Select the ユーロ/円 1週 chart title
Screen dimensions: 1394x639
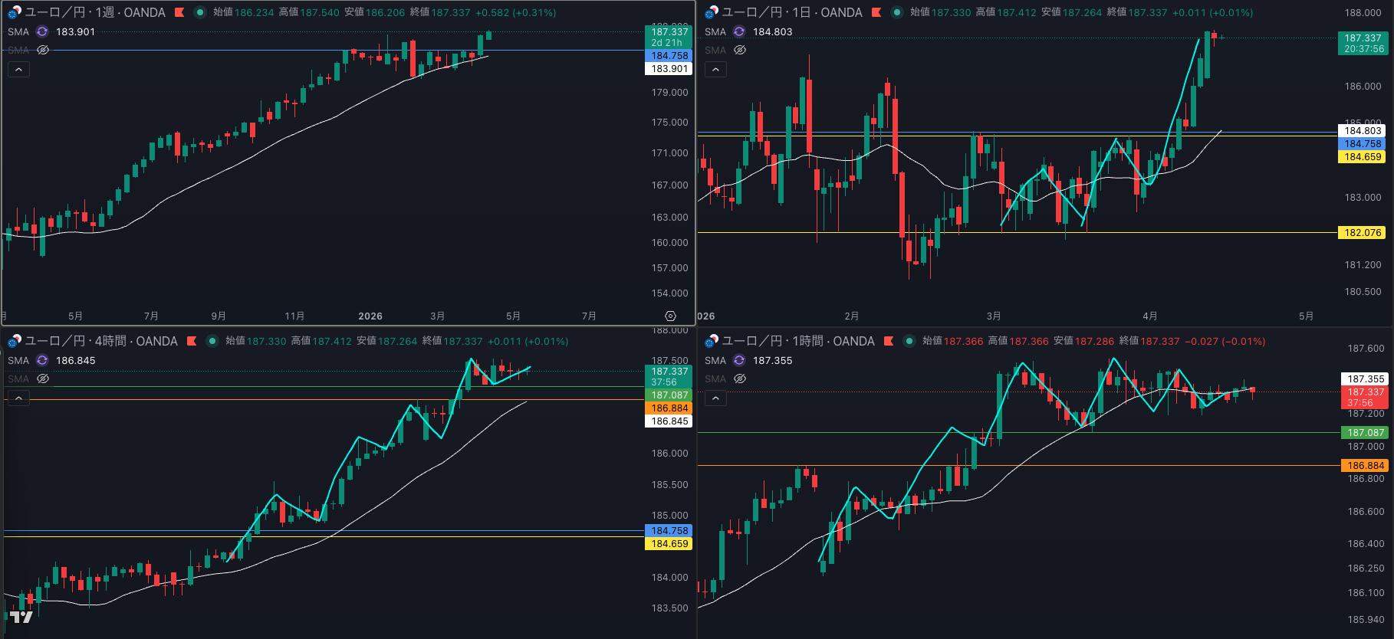95,12
